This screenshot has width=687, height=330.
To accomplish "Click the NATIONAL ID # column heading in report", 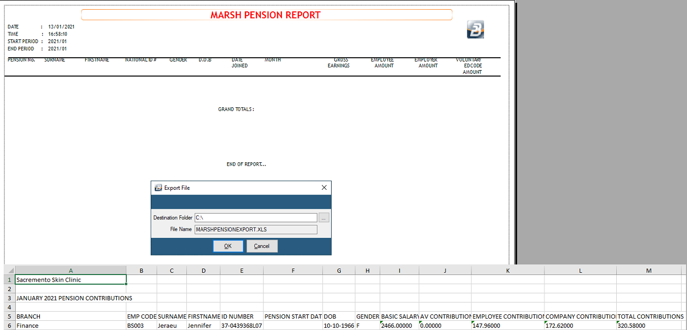I will 140,60.
